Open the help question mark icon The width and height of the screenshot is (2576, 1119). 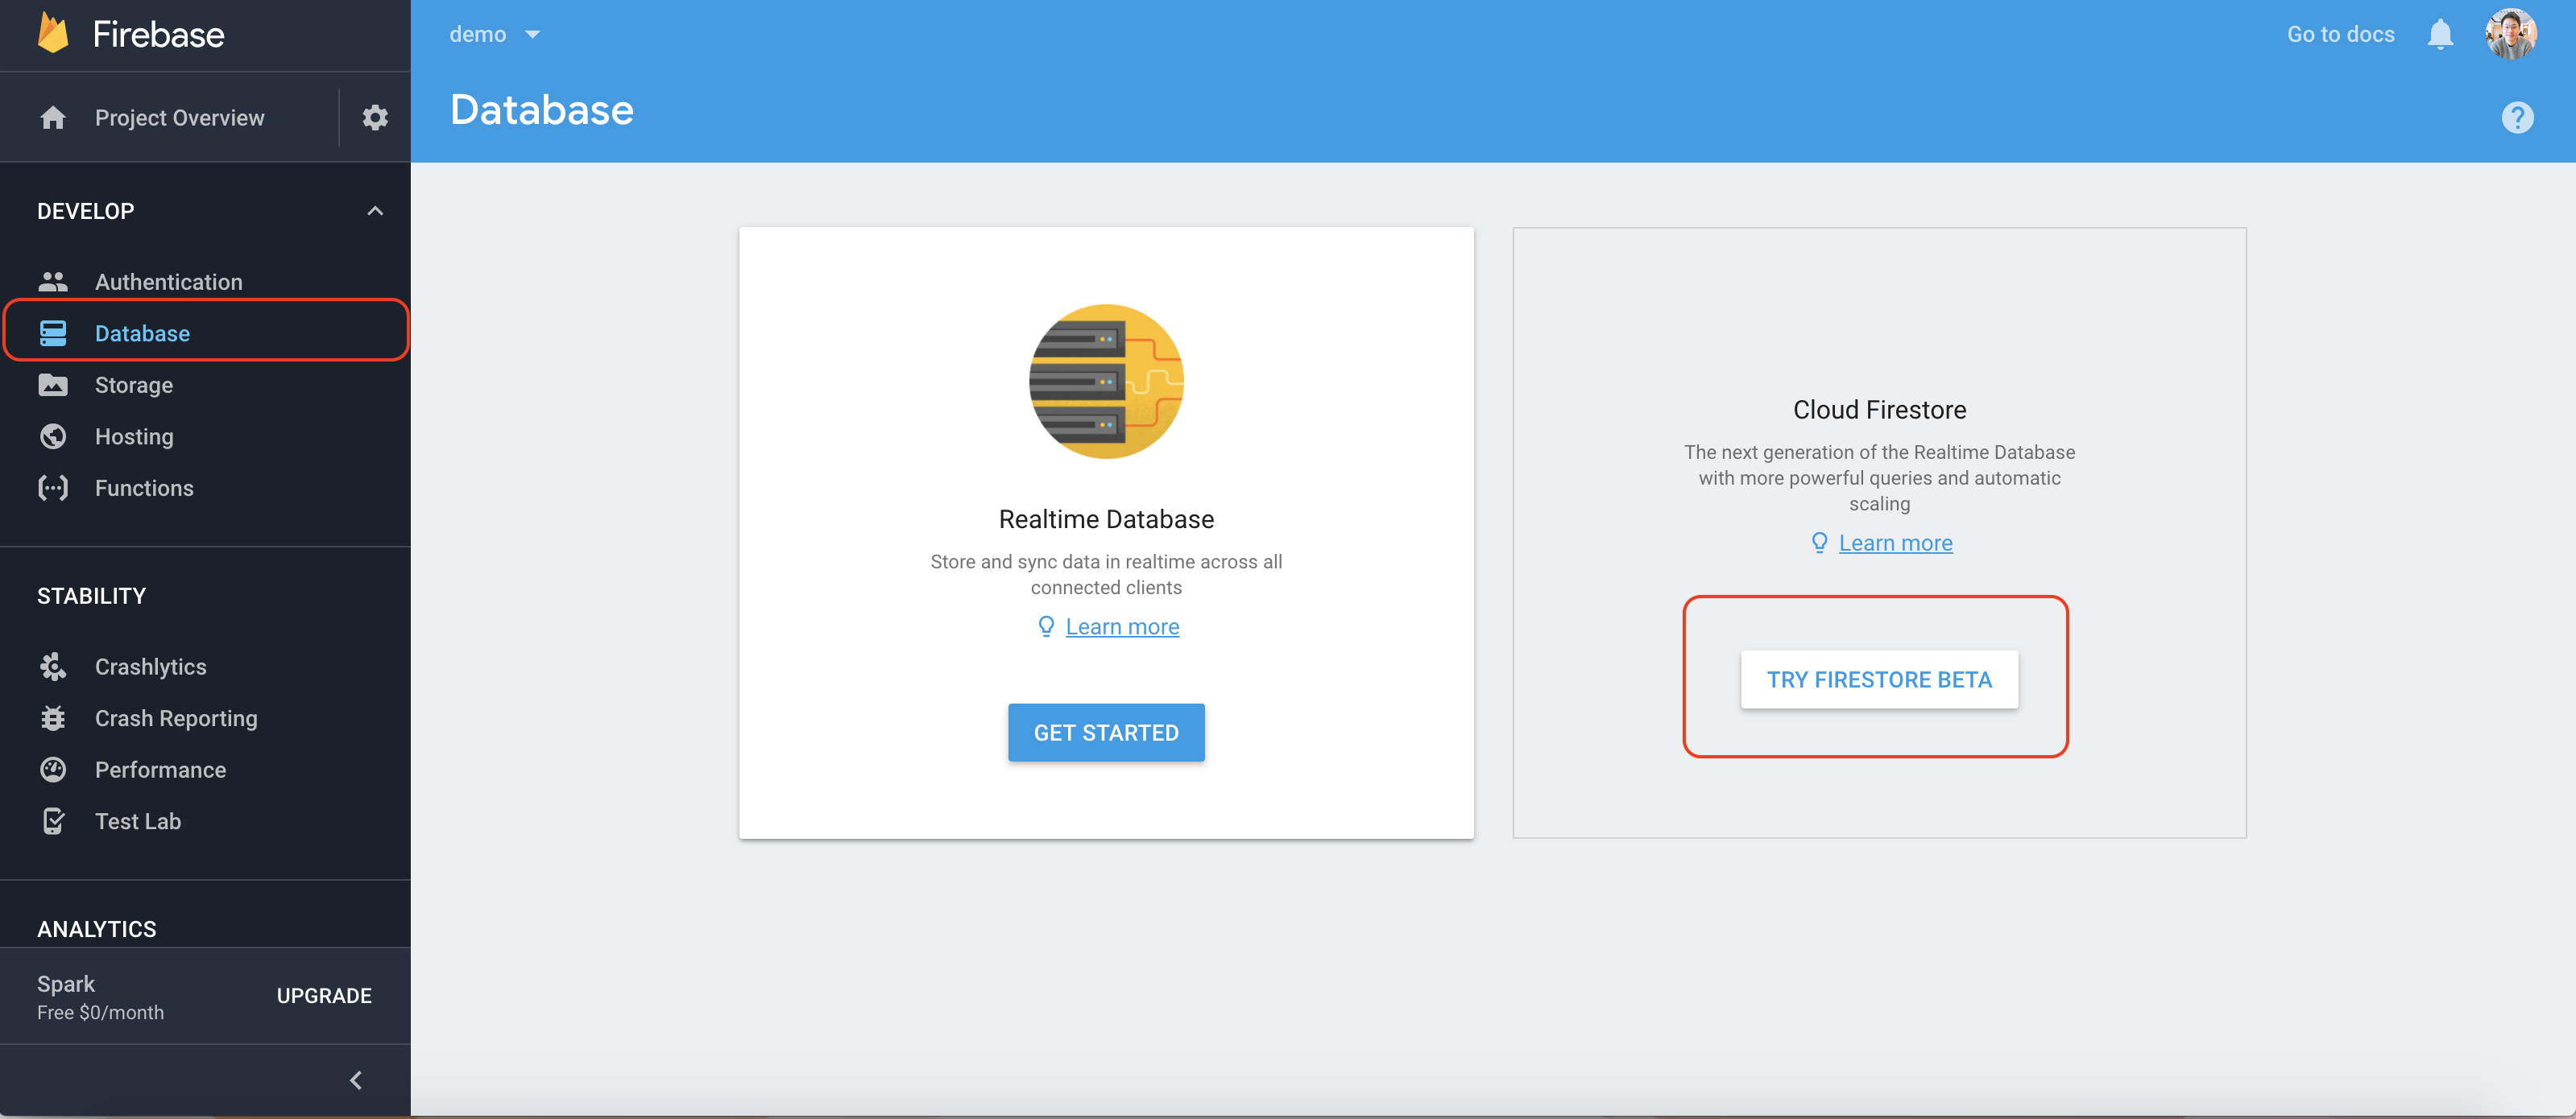[2517, 117]
